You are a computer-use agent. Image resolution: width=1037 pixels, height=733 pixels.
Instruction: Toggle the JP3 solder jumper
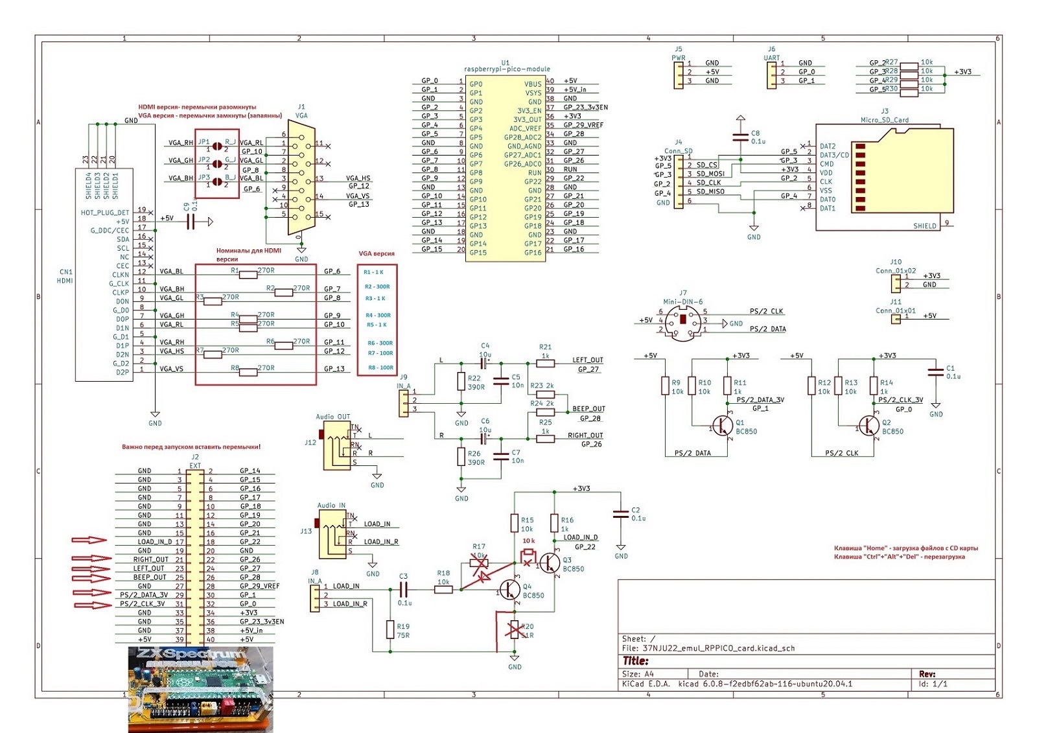click(x=218, y=180)
